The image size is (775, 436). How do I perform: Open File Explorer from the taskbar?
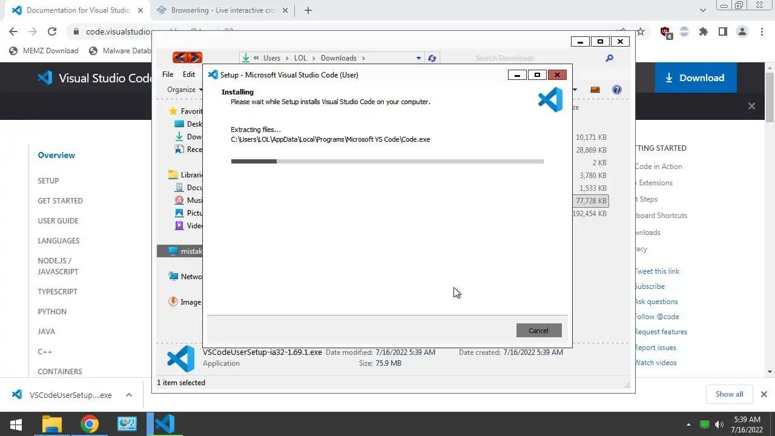click(52, 424)
